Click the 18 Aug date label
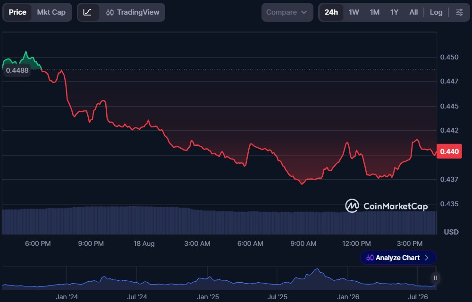 (144, 243)
